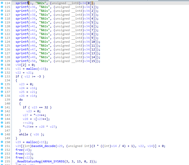Click free(v22) call on line 154
The image size is (189, 165).
25,158
